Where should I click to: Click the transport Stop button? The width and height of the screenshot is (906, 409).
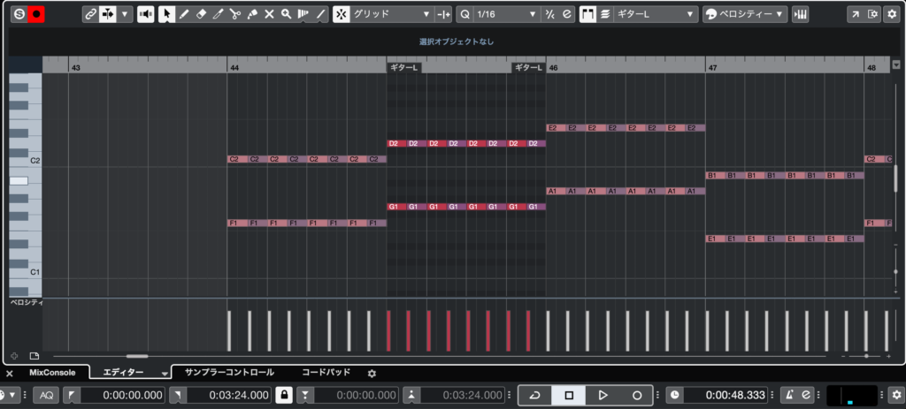coord(569,395)
